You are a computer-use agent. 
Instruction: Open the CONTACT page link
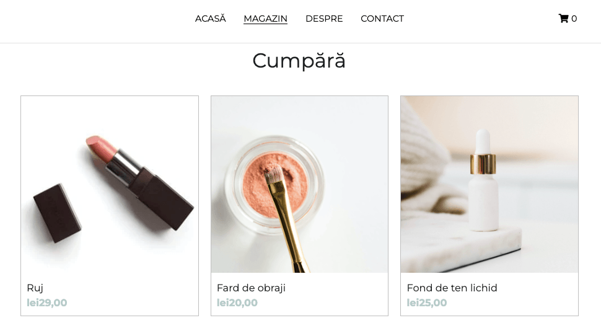pos(382,19)
